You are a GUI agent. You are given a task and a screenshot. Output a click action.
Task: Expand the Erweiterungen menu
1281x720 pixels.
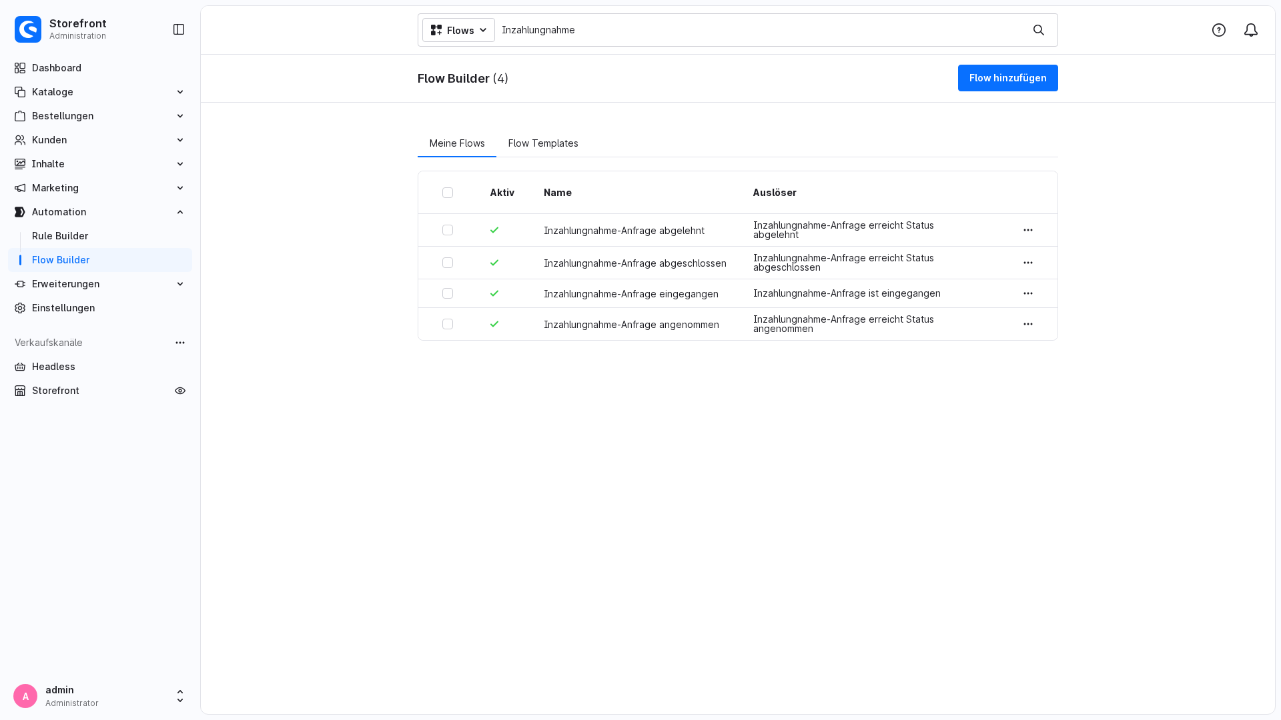click(x=100, y=284)
